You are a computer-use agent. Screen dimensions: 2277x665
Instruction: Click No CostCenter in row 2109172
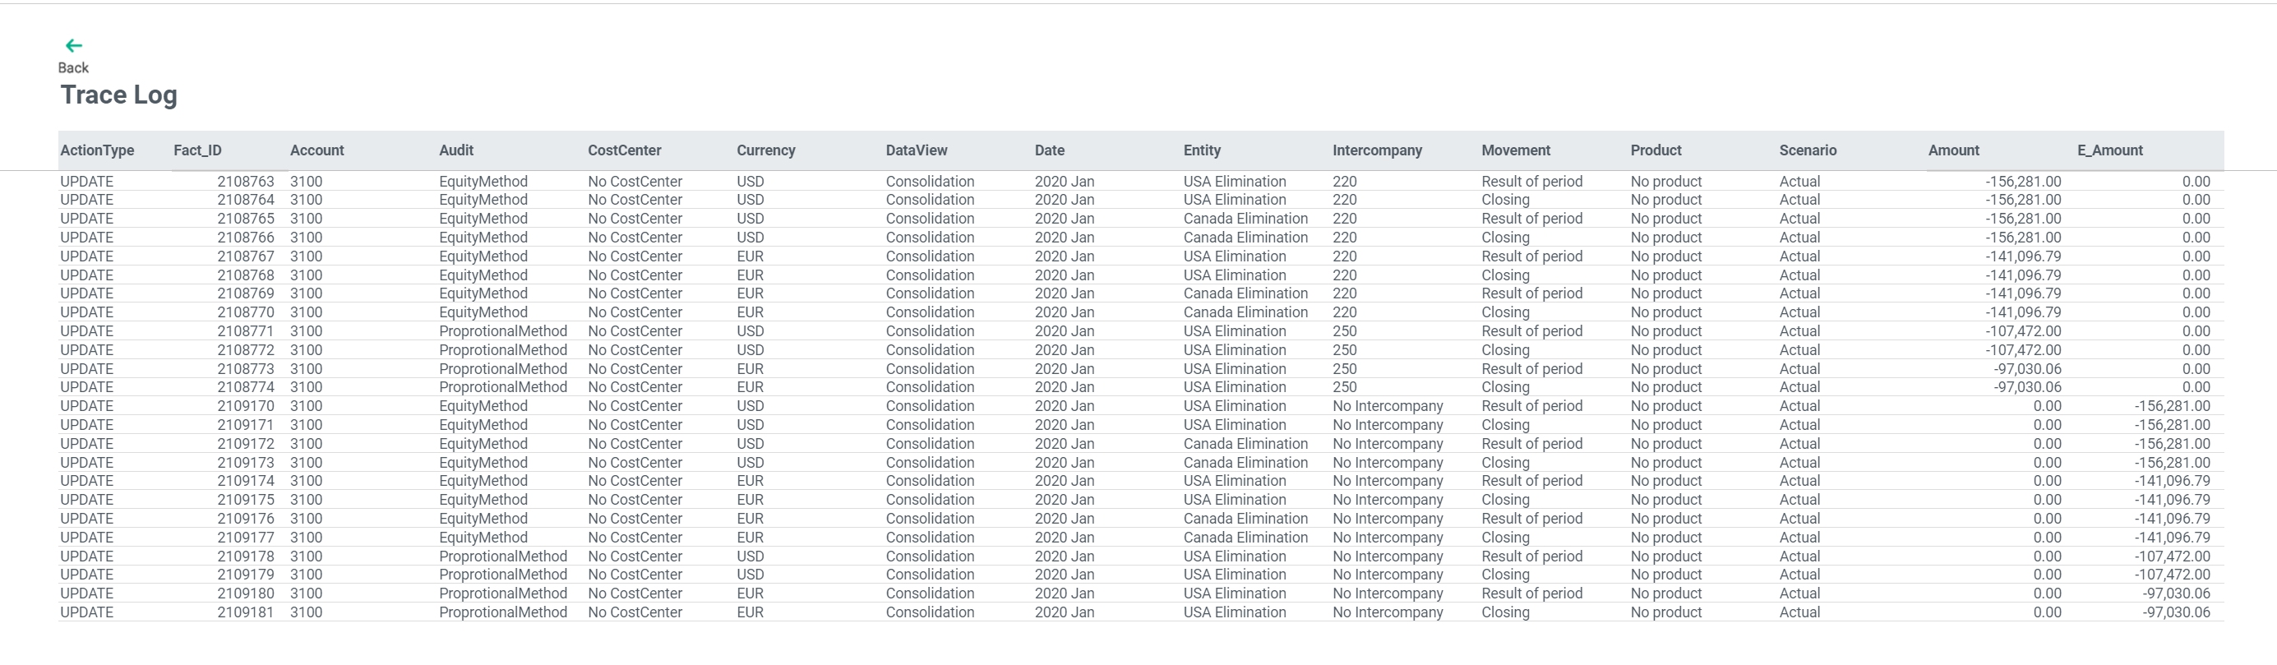635,444
